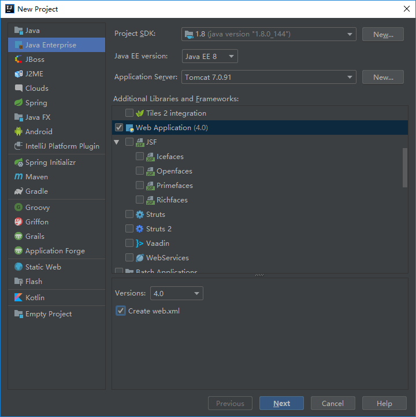Click the splitter handle below frameworks list
This screenshot has height=417, width=416.
tap(259, 275)
